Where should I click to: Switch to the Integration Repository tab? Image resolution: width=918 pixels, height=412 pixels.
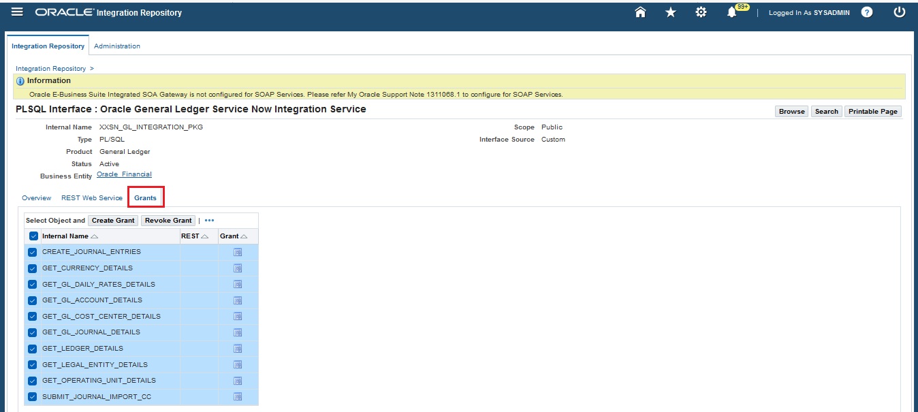[x=48, y=46]
